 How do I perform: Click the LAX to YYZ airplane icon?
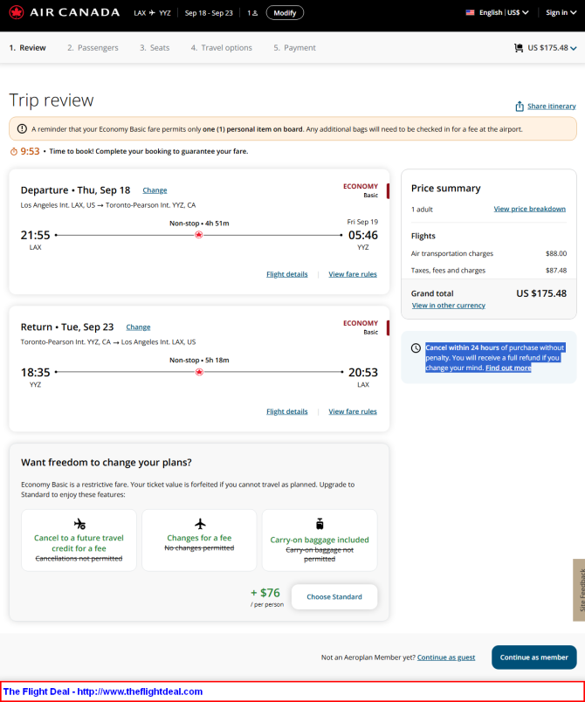[x=152, y=13]
